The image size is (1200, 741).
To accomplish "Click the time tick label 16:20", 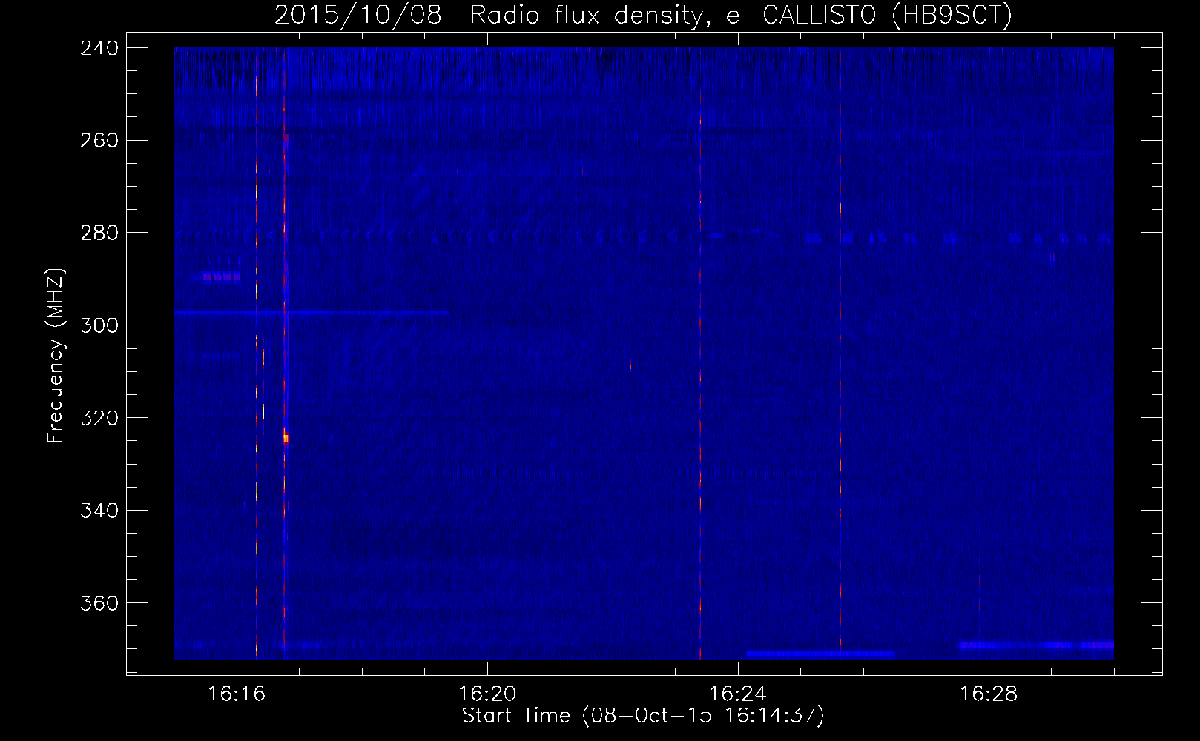I will (487, 694).
